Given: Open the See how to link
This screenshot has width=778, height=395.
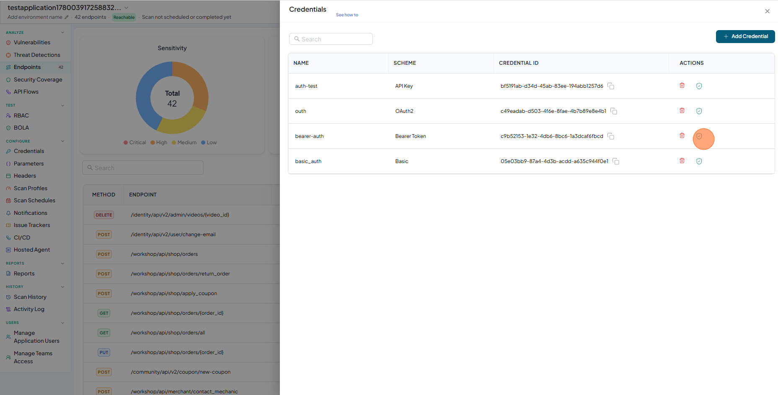Looking at the screenshot, I should pyautogui.click(x=347, y=15).
